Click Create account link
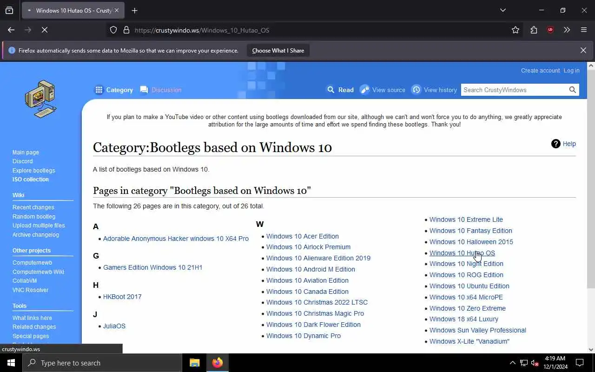 (540, 71)
